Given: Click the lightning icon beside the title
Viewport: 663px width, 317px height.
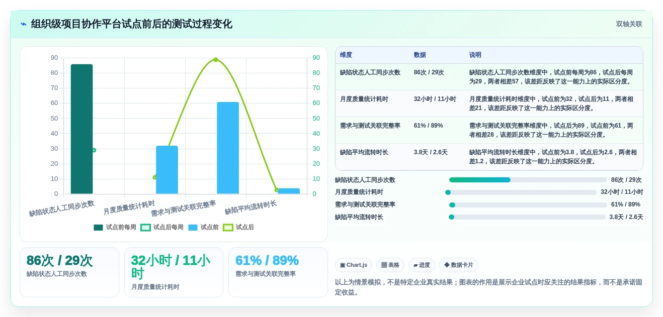Looking at the screenshot, I should tap(24, 24).
